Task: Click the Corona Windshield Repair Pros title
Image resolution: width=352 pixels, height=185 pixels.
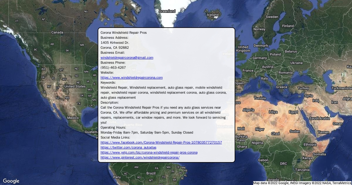Action: click(x=123, y=33)
